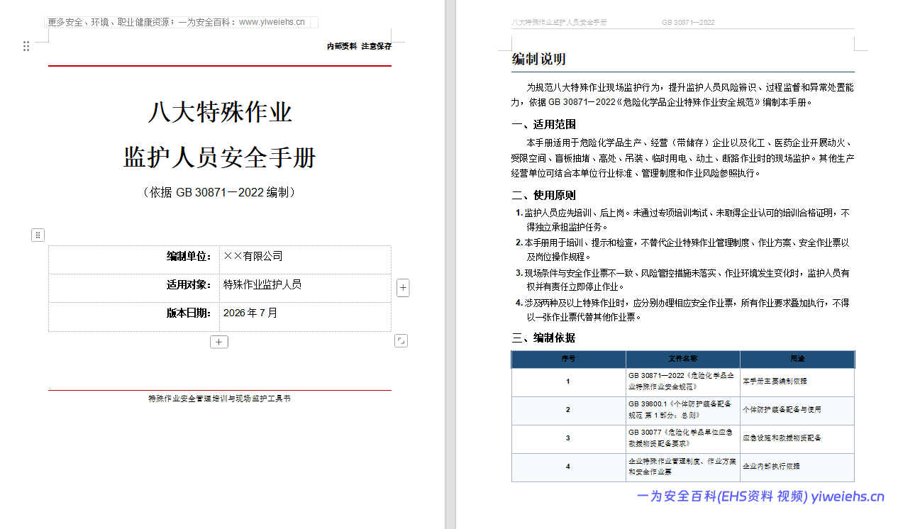Click the table cell 版本日期：
This screenshot has width=898, height=529.
click(134, 316)
